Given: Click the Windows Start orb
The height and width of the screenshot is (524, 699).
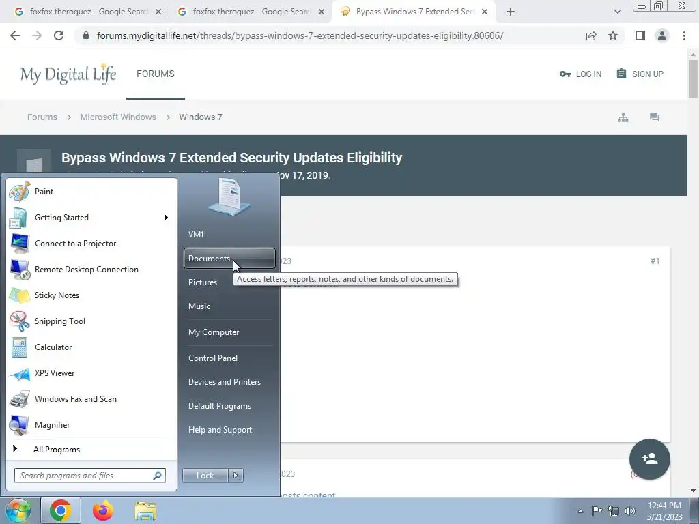Looking at the screenshot, I should [x=18, y=510].
